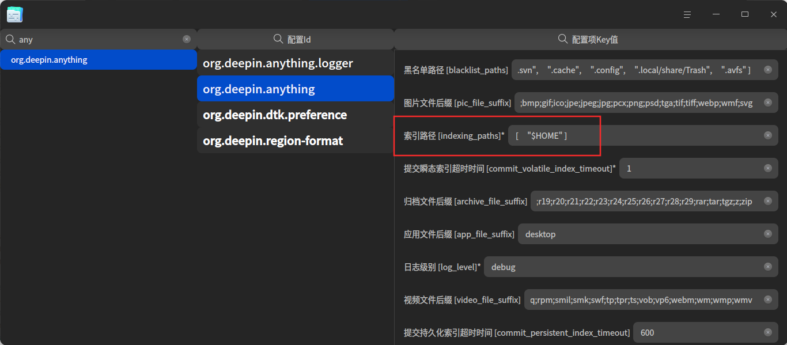The height and width of the screenshot is (345, 787).
Task: Click the app logo icon in the title bar
Action: tap(14, 14)
